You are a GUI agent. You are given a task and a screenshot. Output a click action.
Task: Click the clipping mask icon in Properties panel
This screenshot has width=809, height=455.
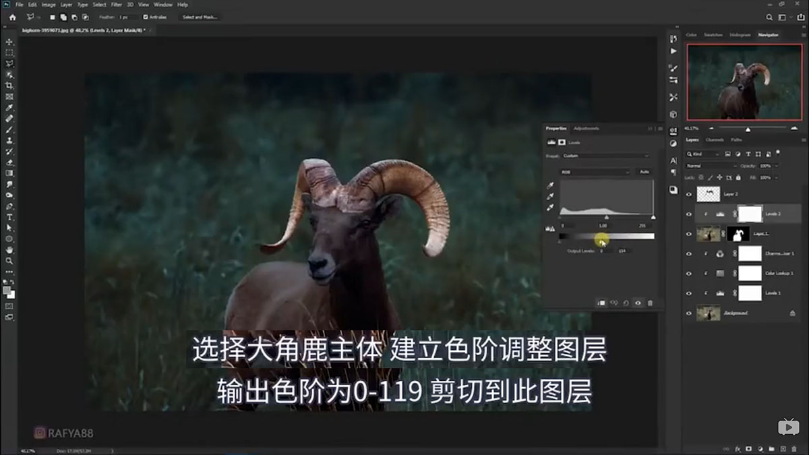tap(602, 302)
